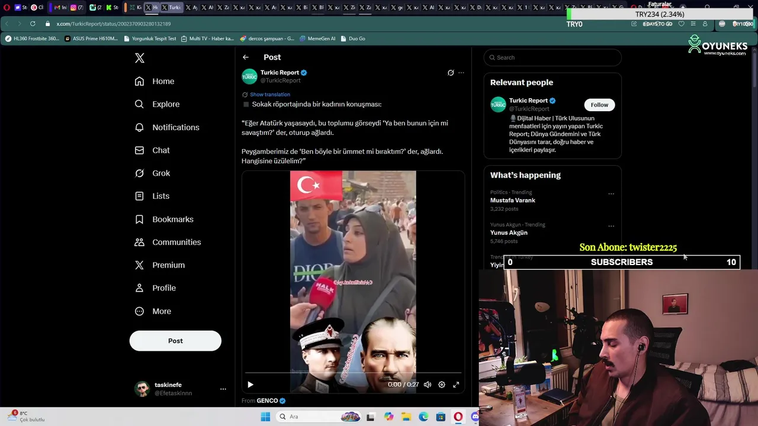Screen dimensions: 758x426
Task: Open Turkic Report avatar on the post
Action: tap(249, 76)
